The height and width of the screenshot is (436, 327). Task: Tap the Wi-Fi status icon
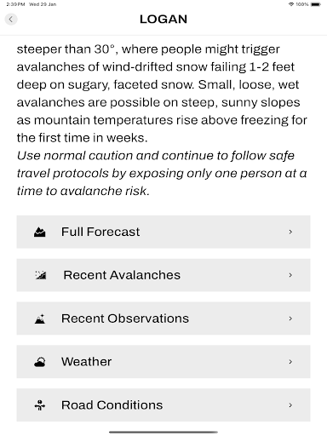coord(291,4)
